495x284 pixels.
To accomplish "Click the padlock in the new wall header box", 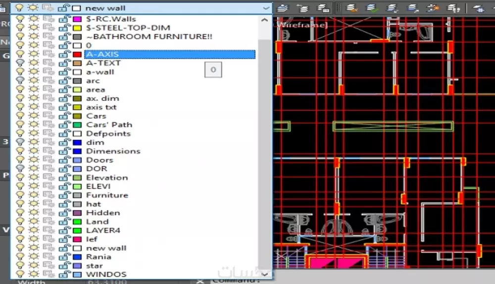I will 64,8.
